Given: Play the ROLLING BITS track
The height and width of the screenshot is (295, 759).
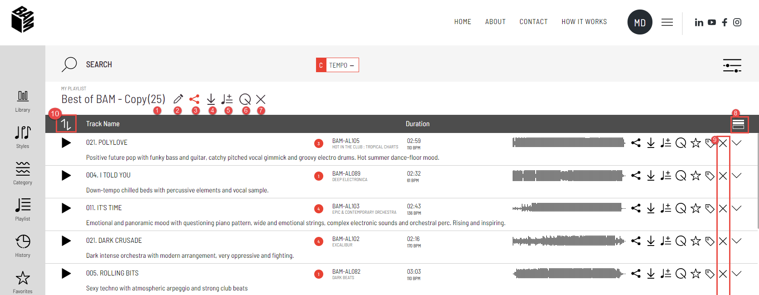Looking at the screenshot, I should 66,274.
